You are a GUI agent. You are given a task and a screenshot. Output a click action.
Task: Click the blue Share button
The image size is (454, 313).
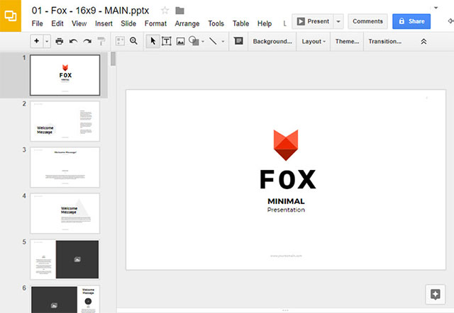point(411,21)
